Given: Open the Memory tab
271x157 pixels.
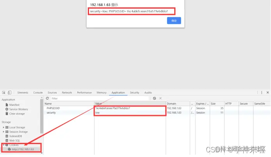Looking at the screenshot, I should 102,92.
